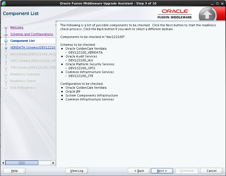226x176 pixels.
Task: Click the navigation pane left scroll arrow
Action: coord(3,163)
